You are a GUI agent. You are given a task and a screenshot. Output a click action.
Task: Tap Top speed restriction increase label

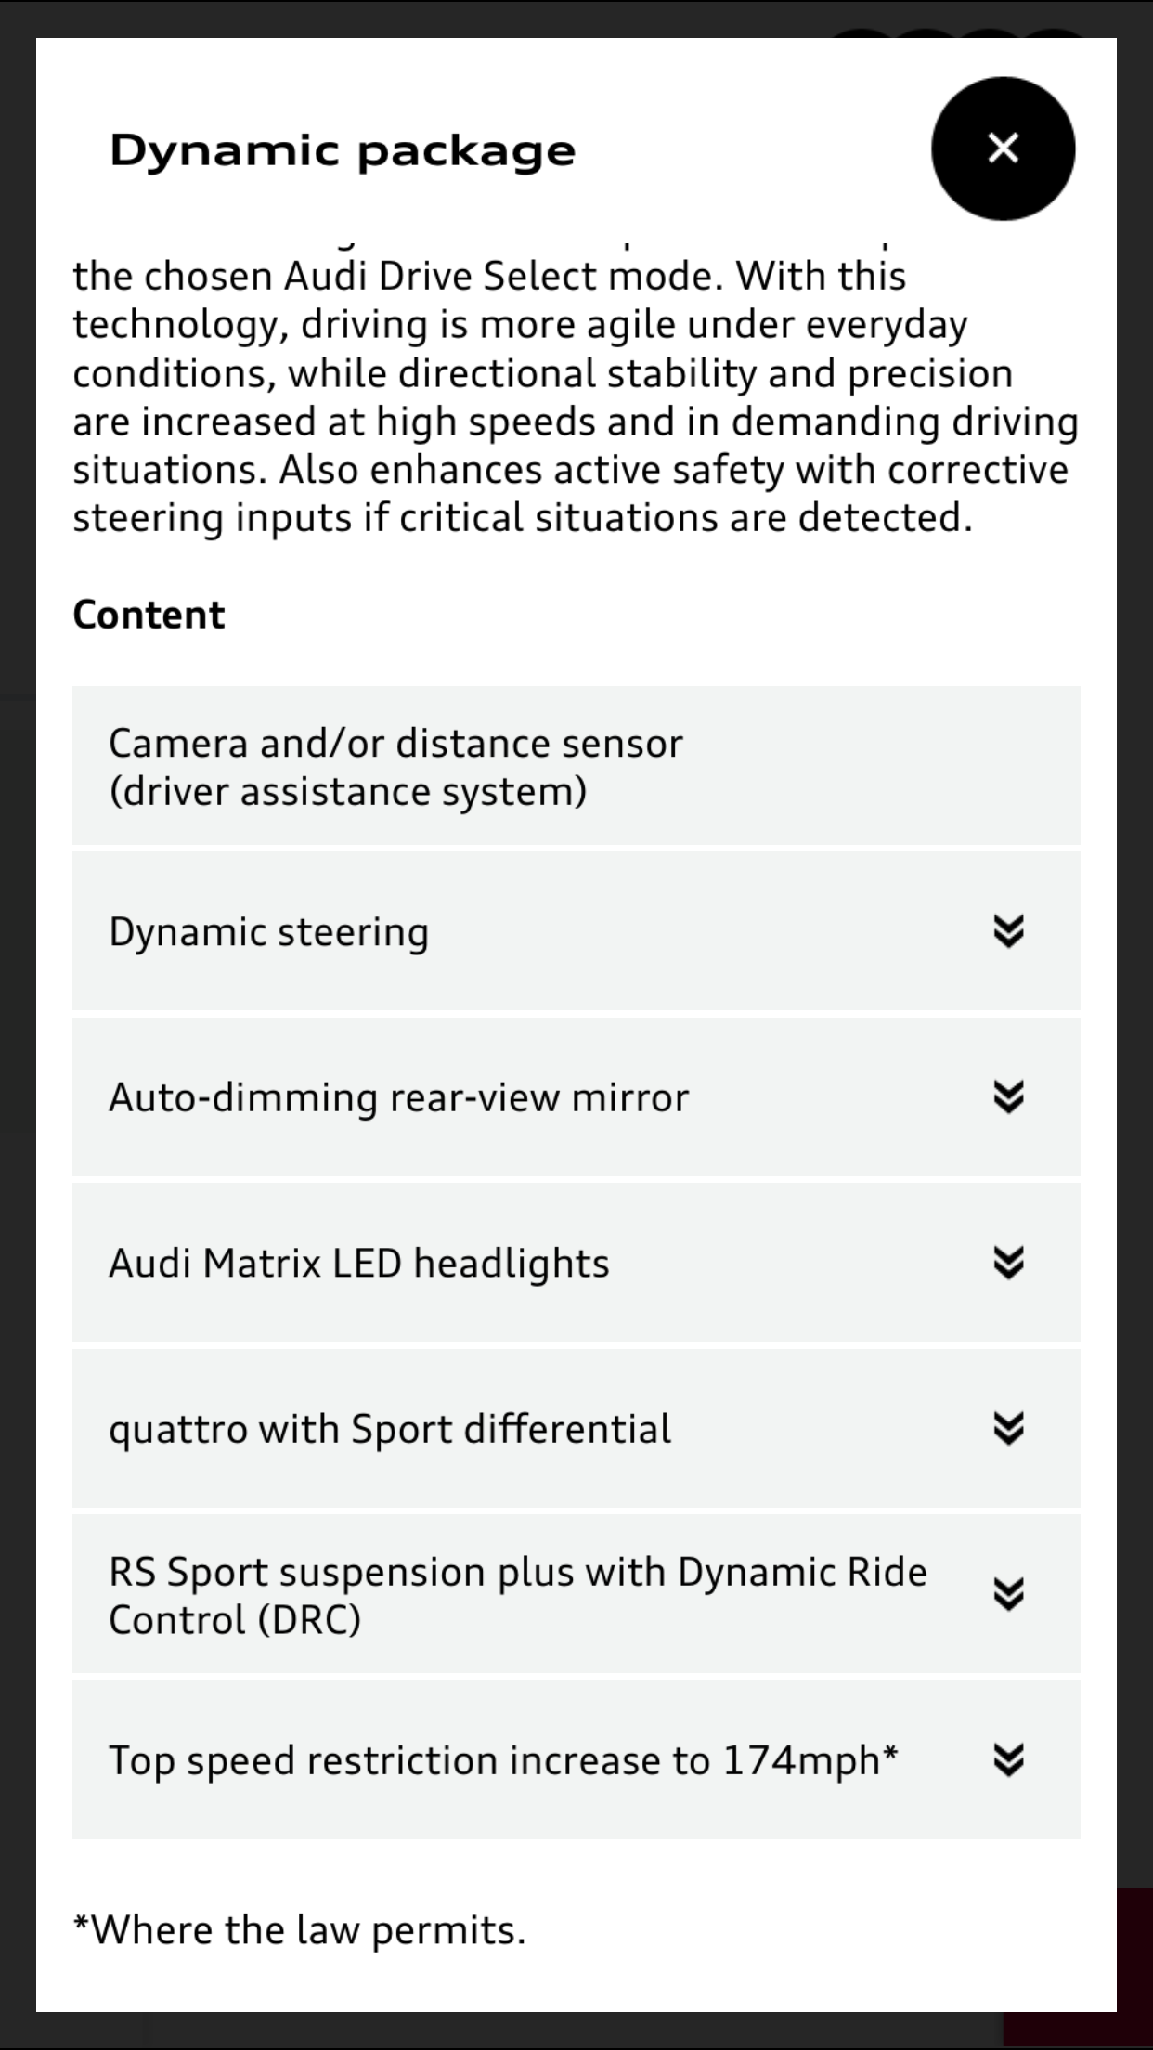(x=503, y=1760)
